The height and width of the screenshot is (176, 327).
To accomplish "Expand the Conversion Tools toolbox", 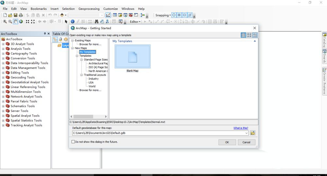I will [x=3, y=58].
